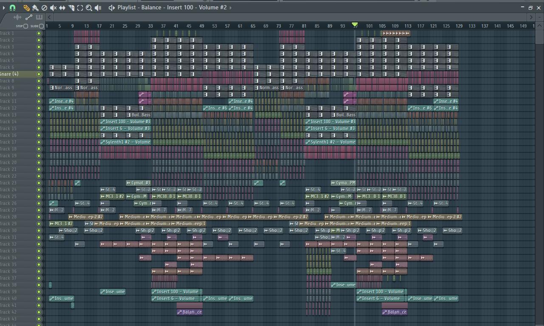
Task: Click the left scroll arrow button
Action: coord(50,17)
